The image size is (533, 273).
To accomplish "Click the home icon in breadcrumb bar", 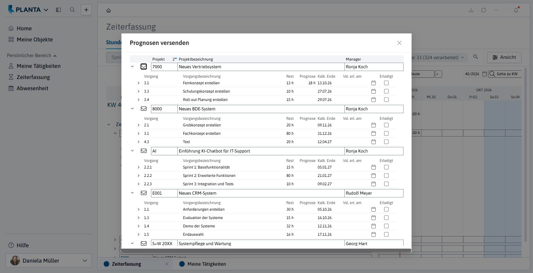I will [x=109, y=10].
